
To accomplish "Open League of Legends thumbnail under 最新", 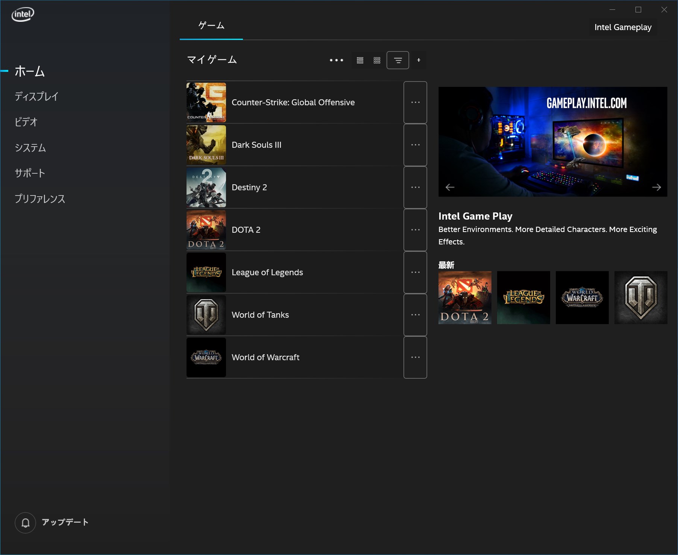I will (523, 297).
